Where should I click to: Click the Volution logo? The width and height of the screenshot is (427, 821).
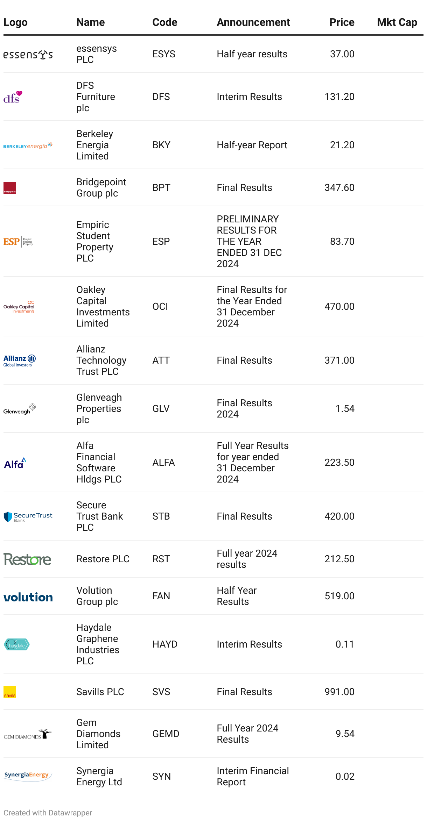tap(28, 597)
